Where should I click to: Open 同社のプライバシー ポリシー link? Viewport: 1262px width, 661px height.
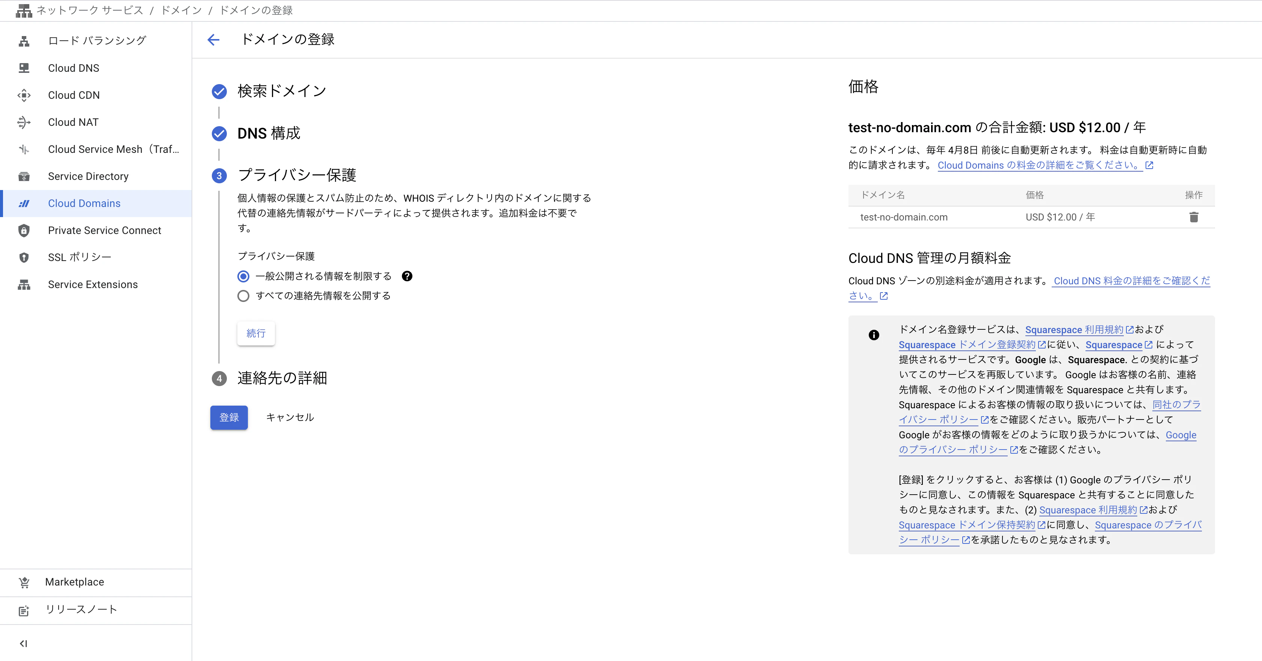[x=1177, y=405]
